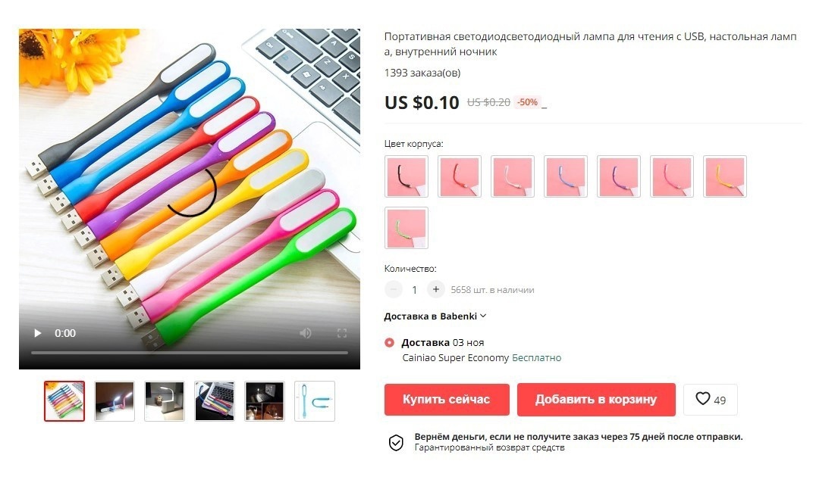
Task: Choose the green lamp color swatch
Action: point(406,228)
